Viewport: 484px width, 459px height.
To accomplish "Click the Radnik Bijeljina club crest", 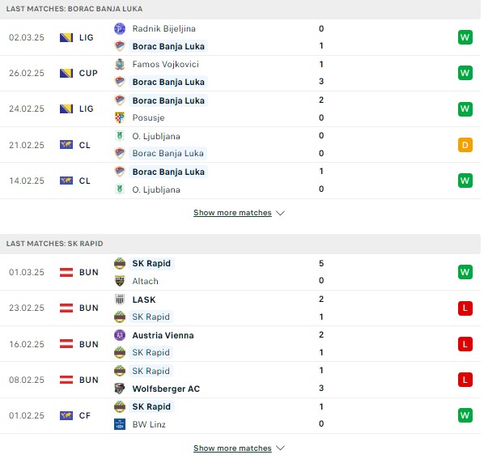I will (x=120, y=28).
